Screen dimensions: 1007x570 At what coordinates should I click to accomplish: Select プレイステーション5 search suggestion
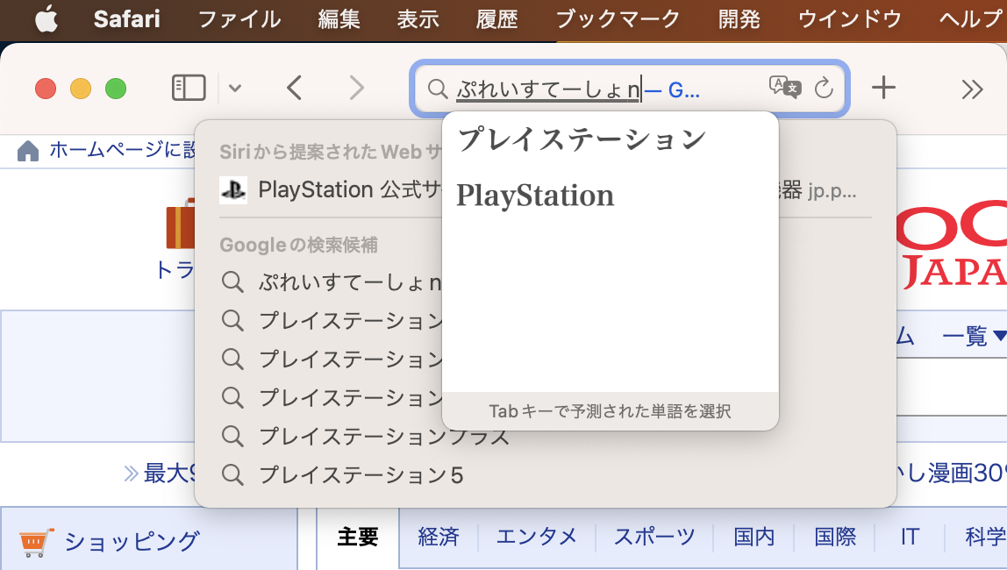click(x=361, y=475)
